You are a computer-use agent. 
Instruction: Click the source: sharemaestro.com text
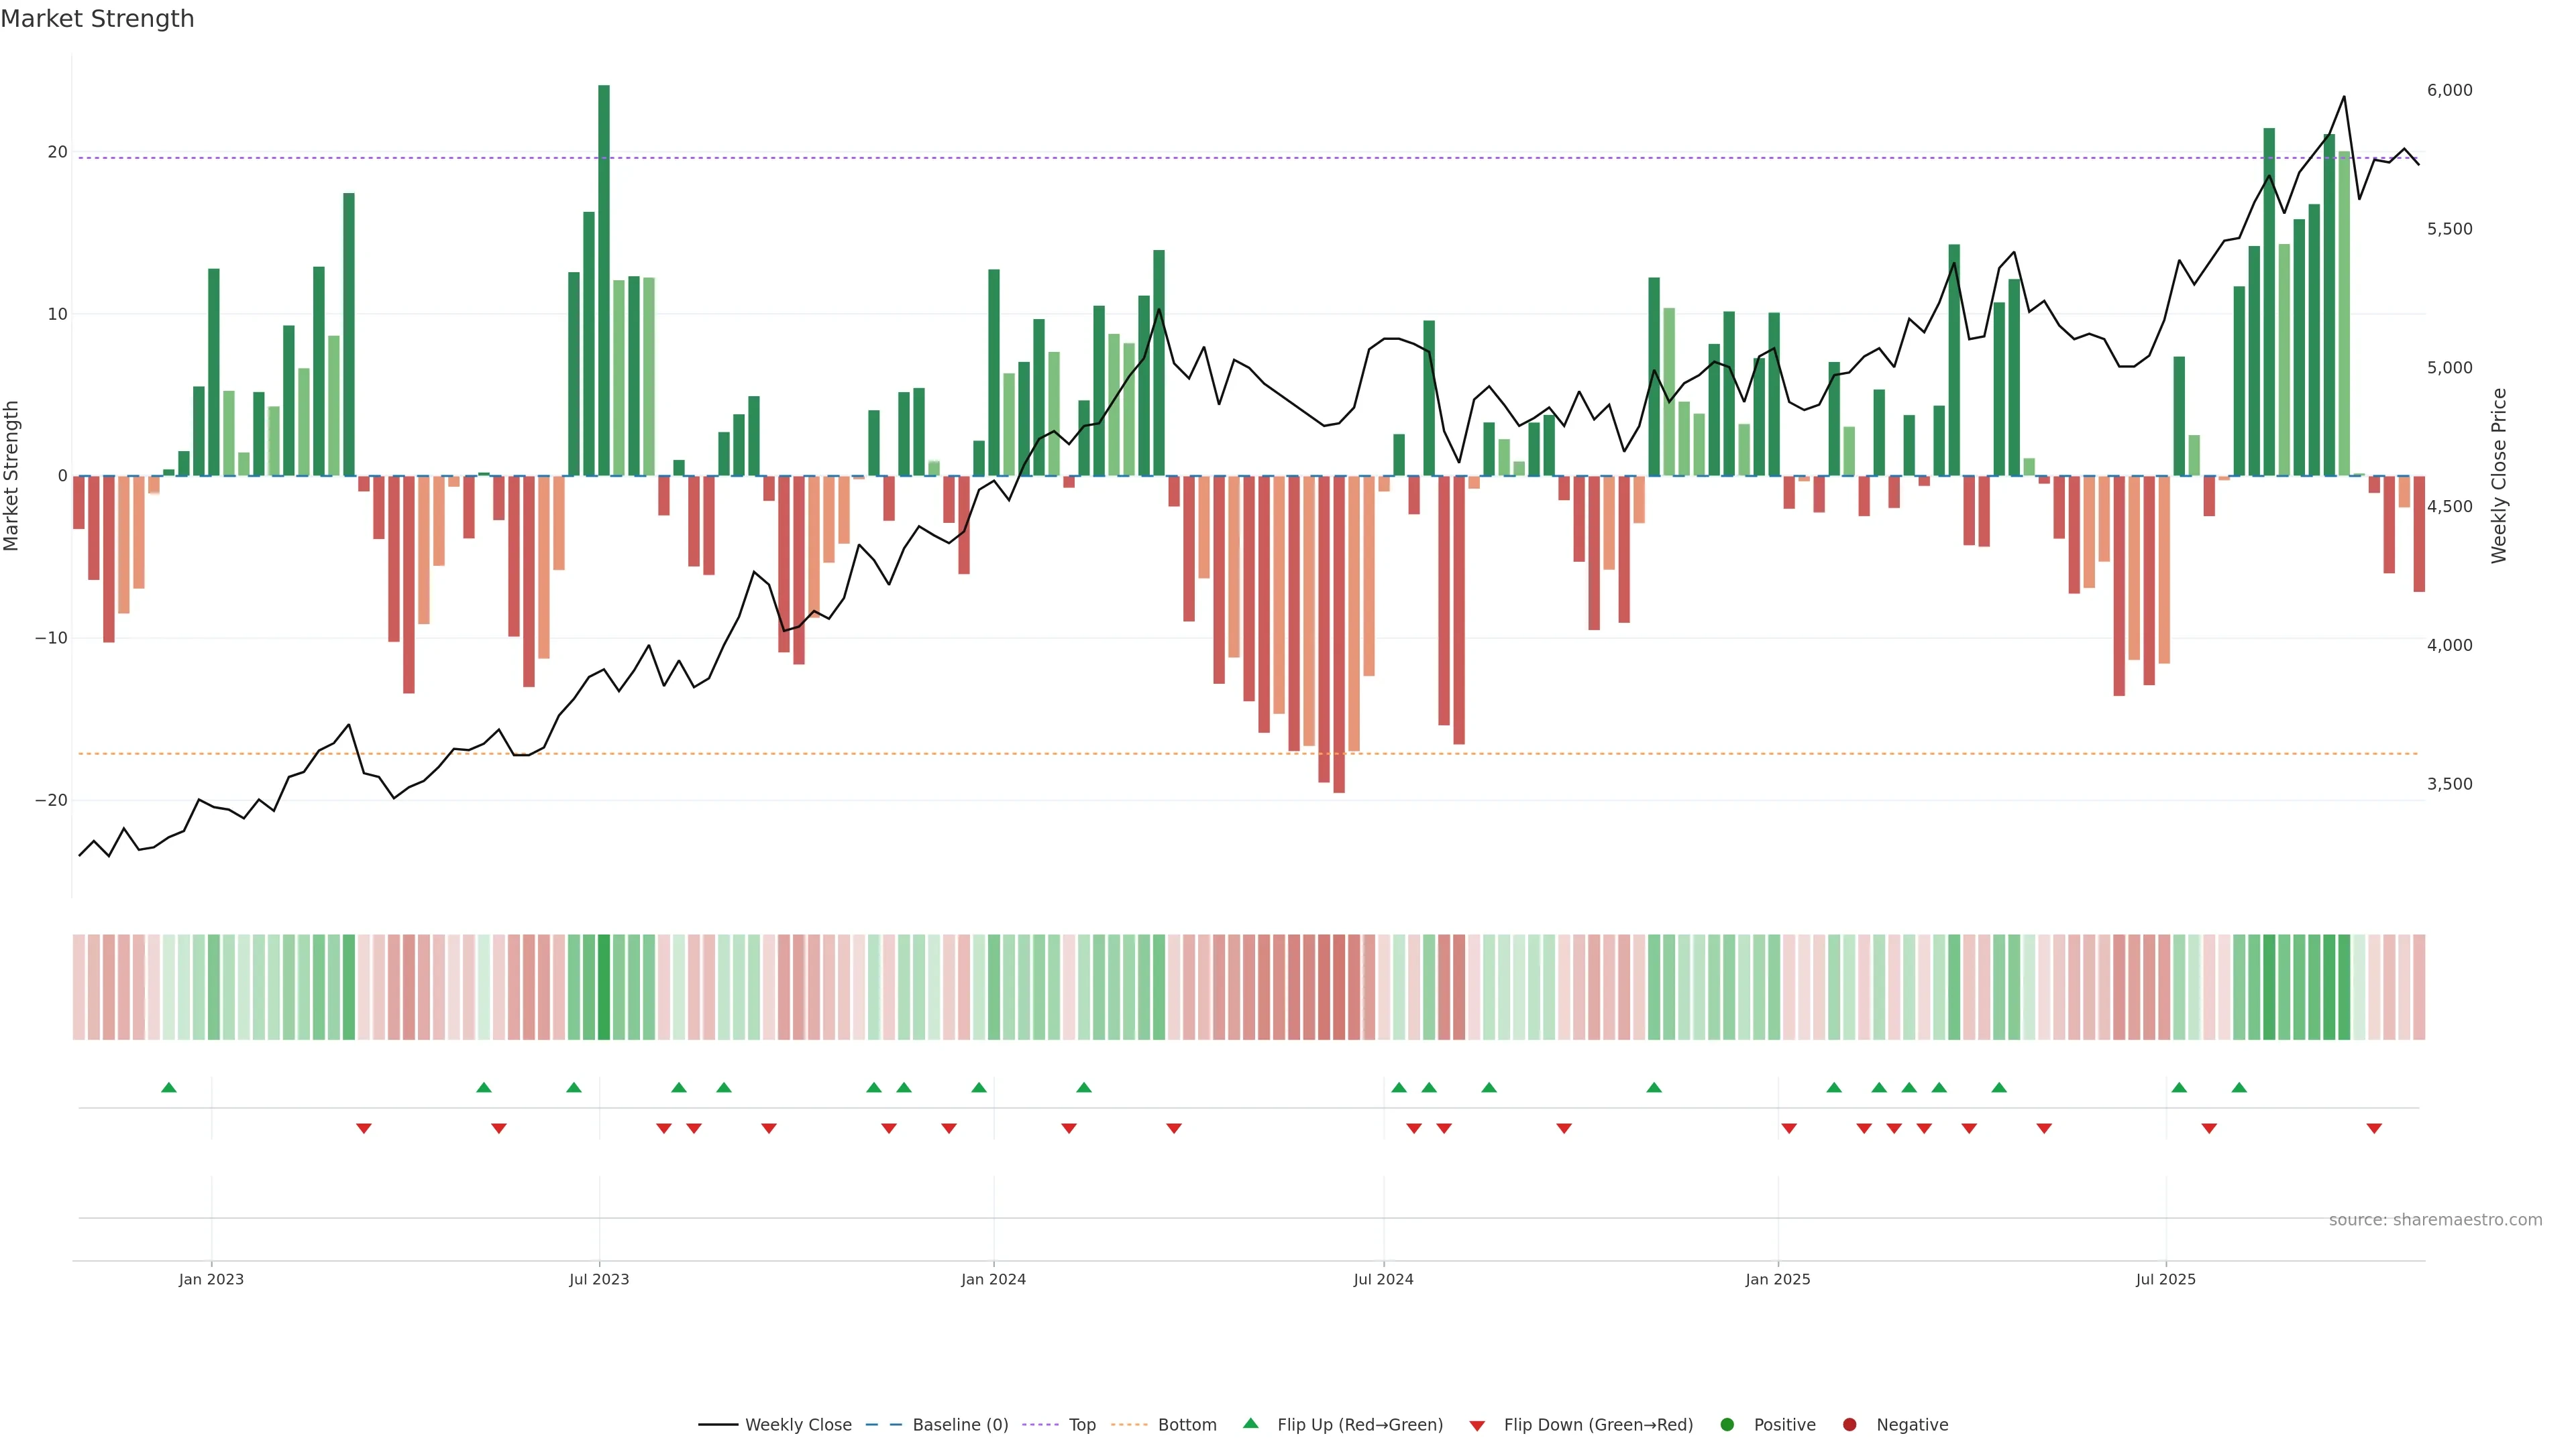pyautogui.click(x=2435, y=1220)
